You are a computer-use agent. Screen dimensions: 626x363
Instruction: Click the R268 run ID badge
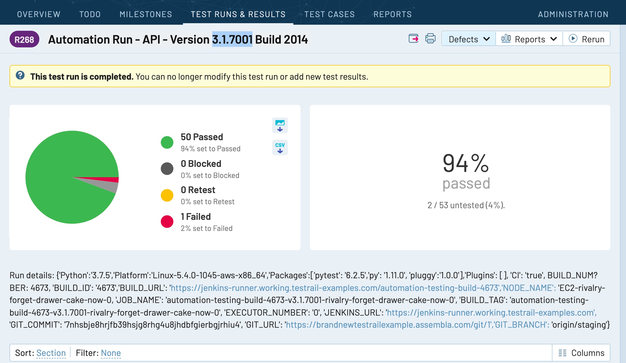tap(24, 39)
